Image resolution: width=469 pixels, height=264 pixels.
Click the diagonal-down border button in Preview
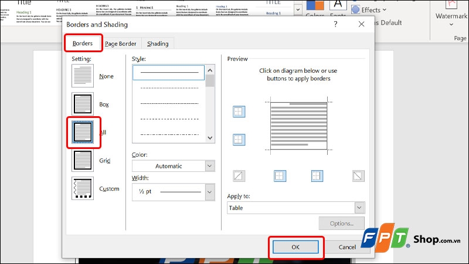(x=358, y=175)
